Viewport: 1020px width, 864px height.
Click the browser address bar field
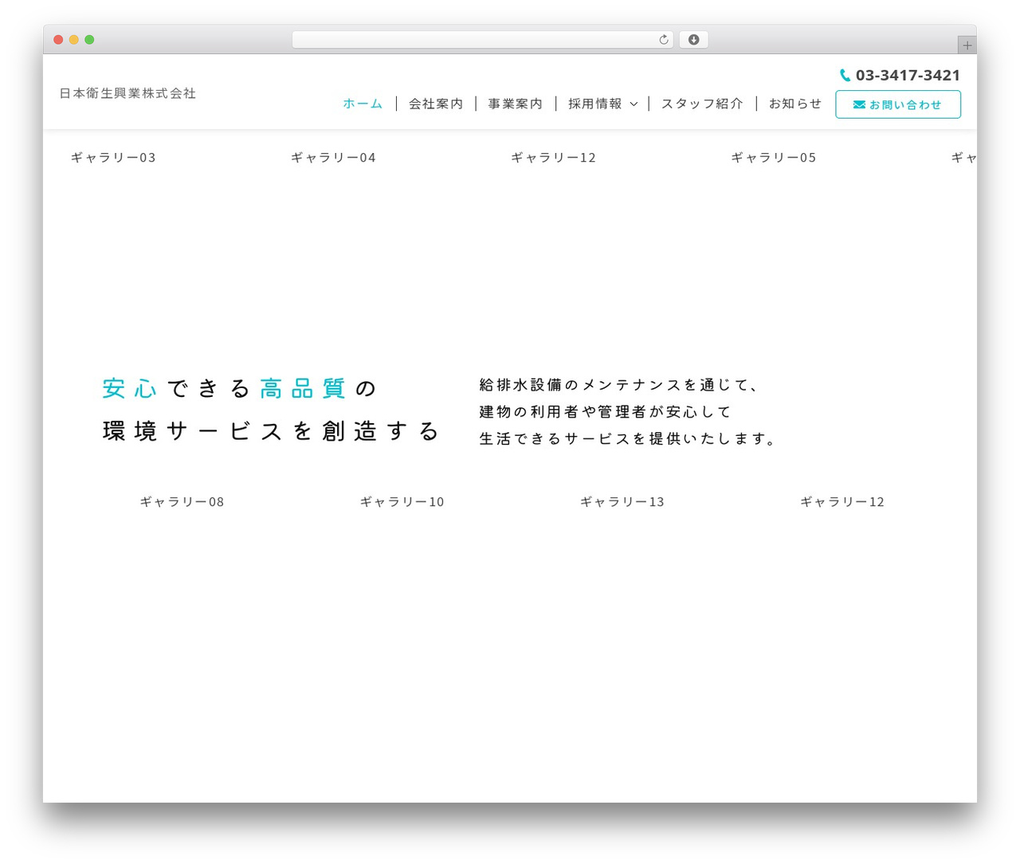[483, 40]
